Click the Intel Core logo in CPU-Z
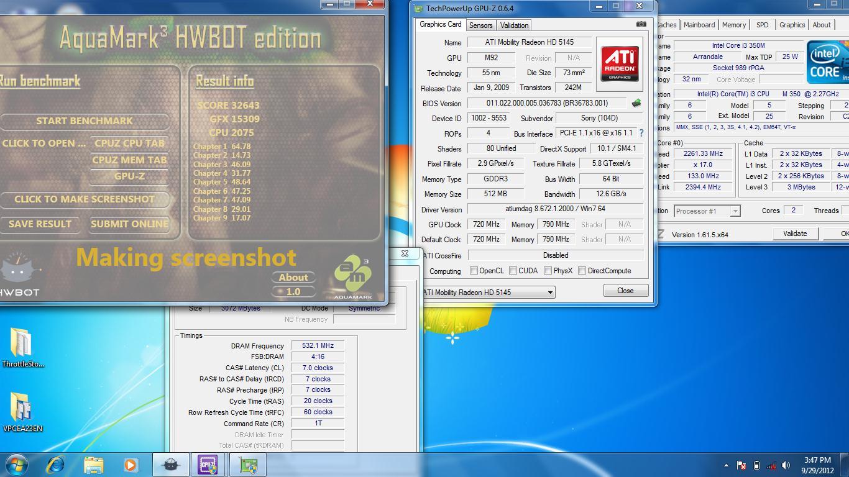The image size is (849, 477). click(x=827, y=62)
